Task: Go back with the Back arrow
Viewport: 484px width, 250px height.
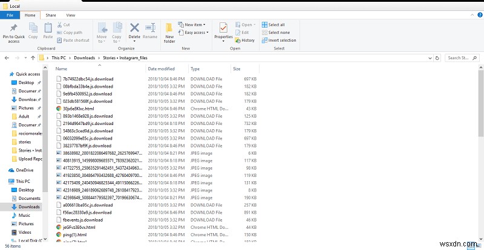Action: 7,57
